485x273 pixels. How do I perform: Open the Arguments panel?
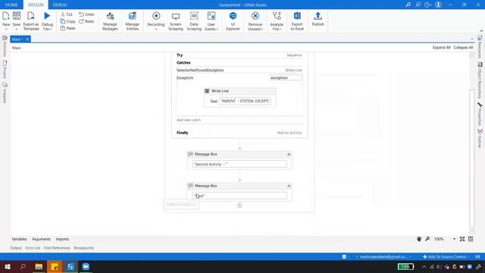(x=41, y=239)
